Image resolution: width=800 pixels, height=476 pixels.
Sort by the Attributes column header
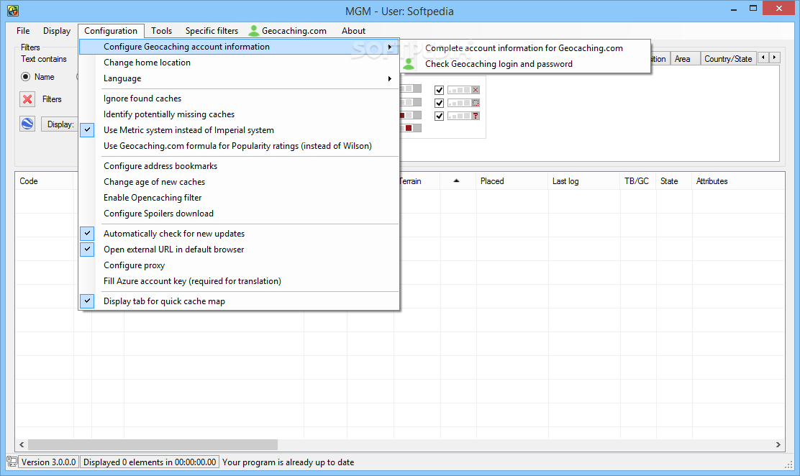coord(737,181)
